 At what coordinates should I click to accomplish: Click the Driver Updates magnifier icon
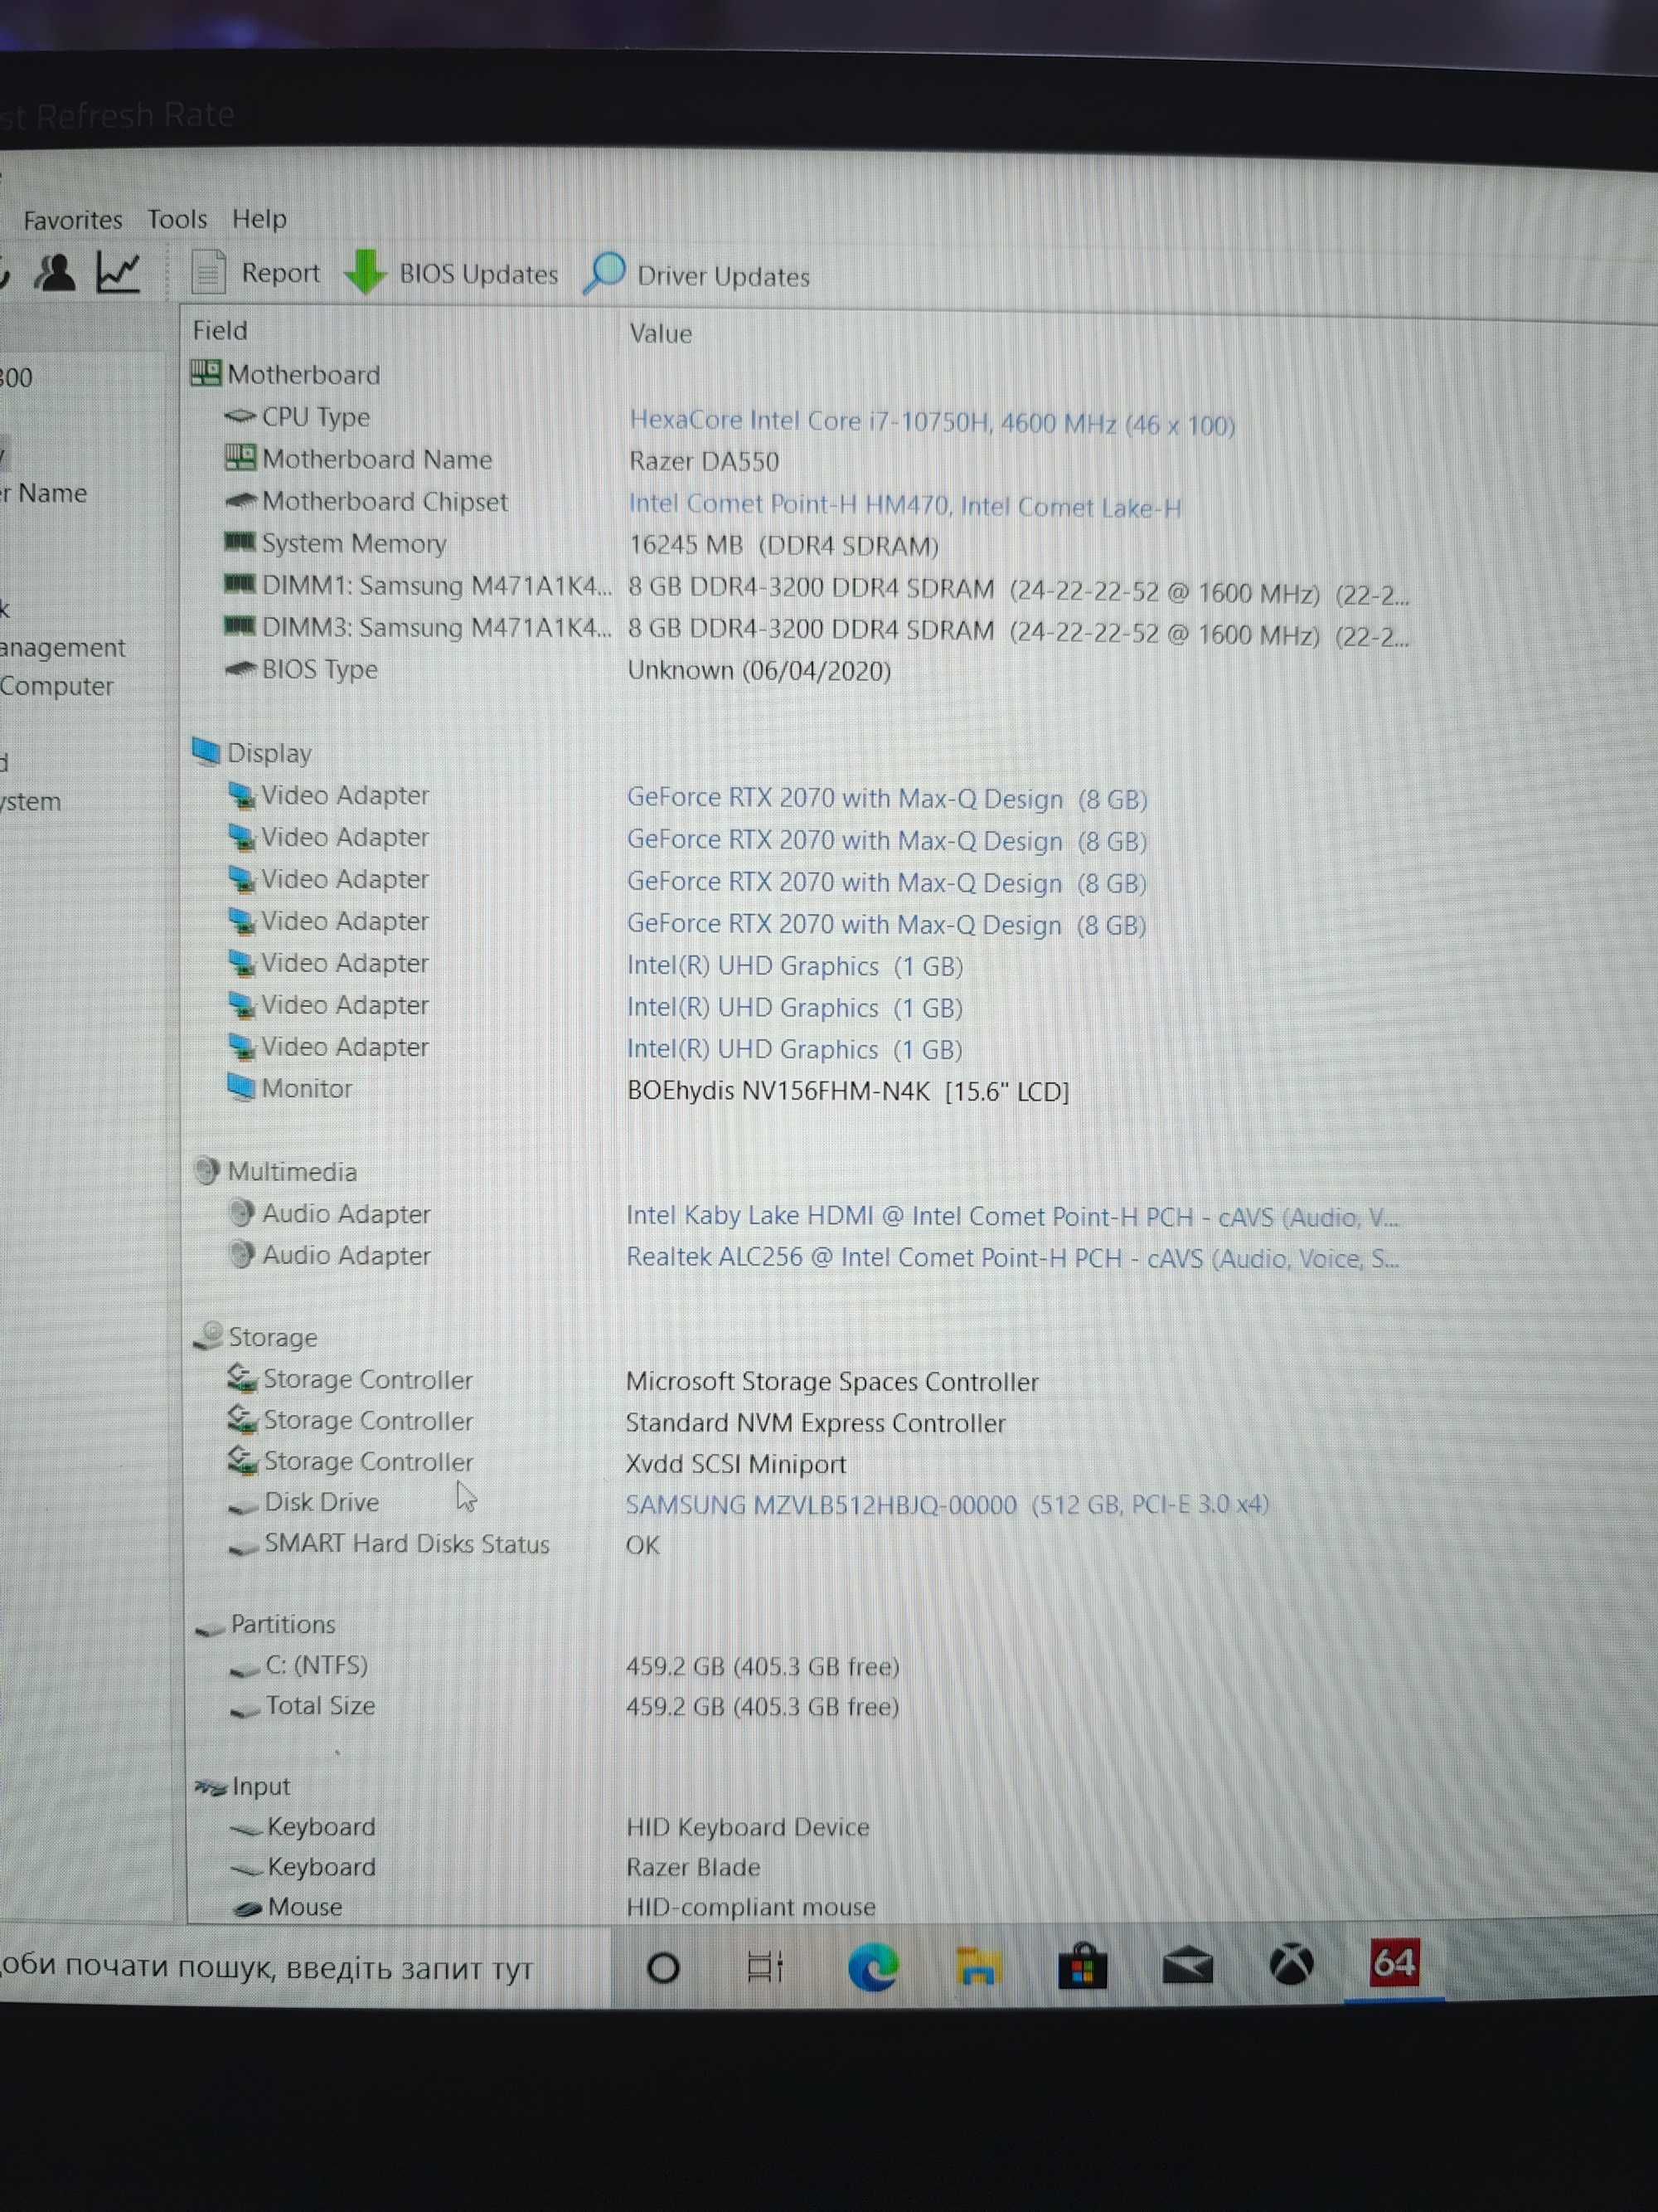604,272
